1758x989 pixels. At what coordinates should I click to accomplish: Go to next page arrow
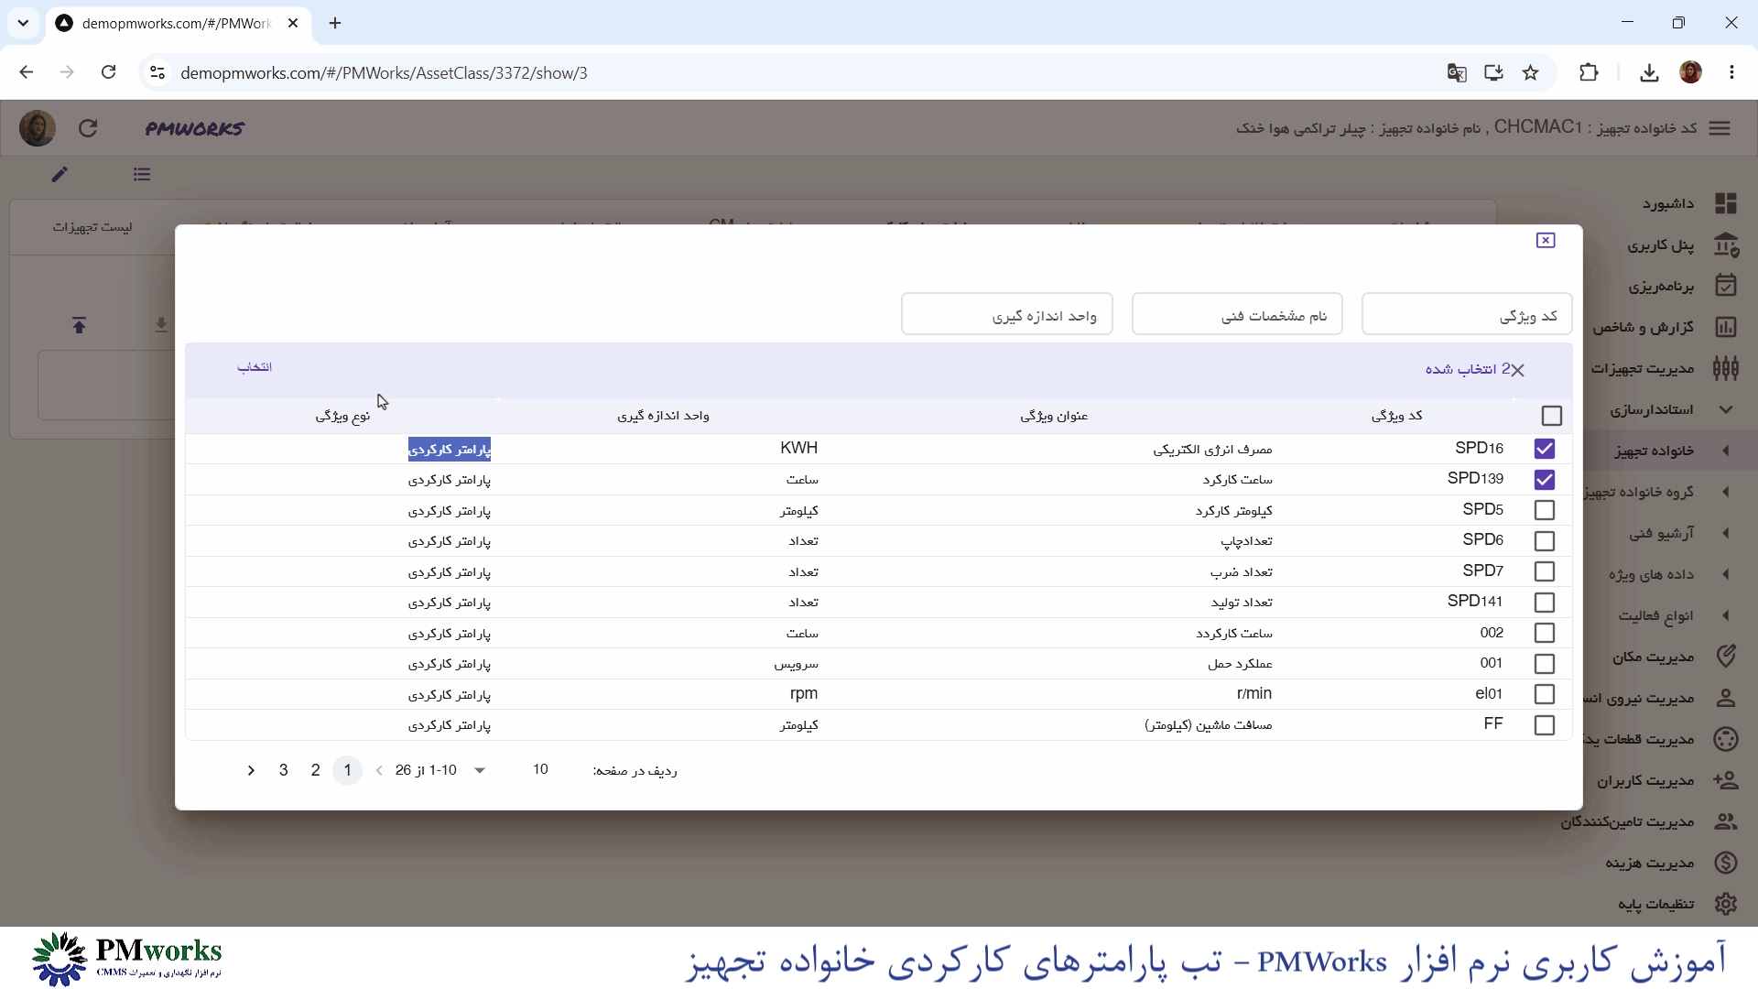pos(251,771)
